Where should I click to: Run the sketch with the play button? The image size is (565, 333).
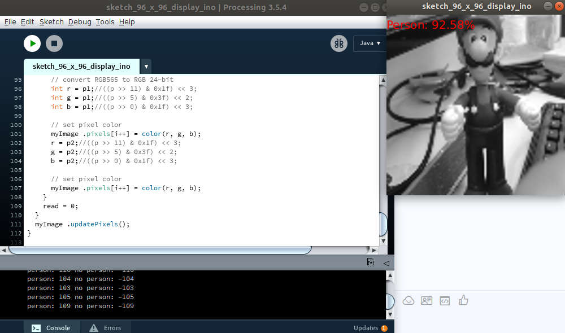(32, 43)
